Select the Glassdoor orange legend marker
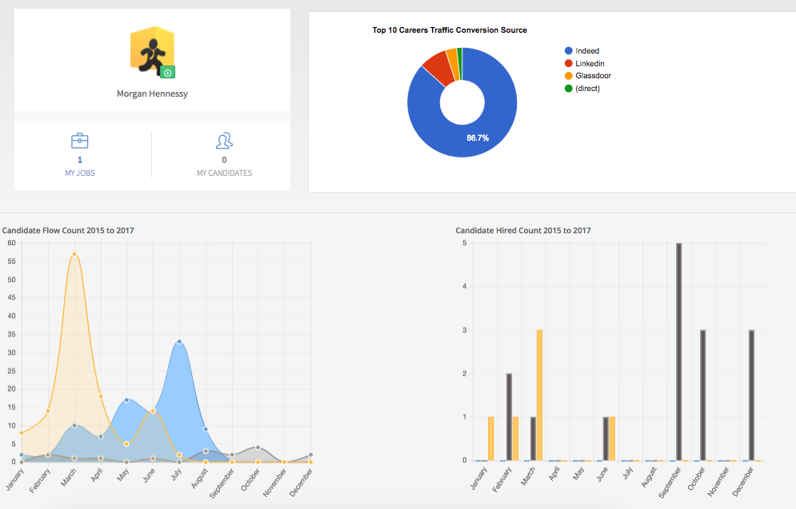The image size is (796, 509). click(568, 76)
